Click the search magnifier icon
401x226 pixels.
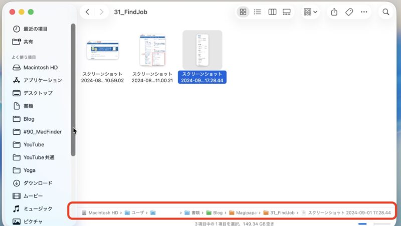click(386, 12)
